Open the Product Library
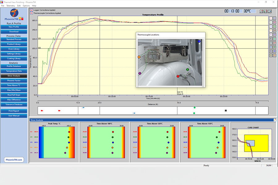The height and width of the screenshot is (185, 278). (x=14, y=44)
